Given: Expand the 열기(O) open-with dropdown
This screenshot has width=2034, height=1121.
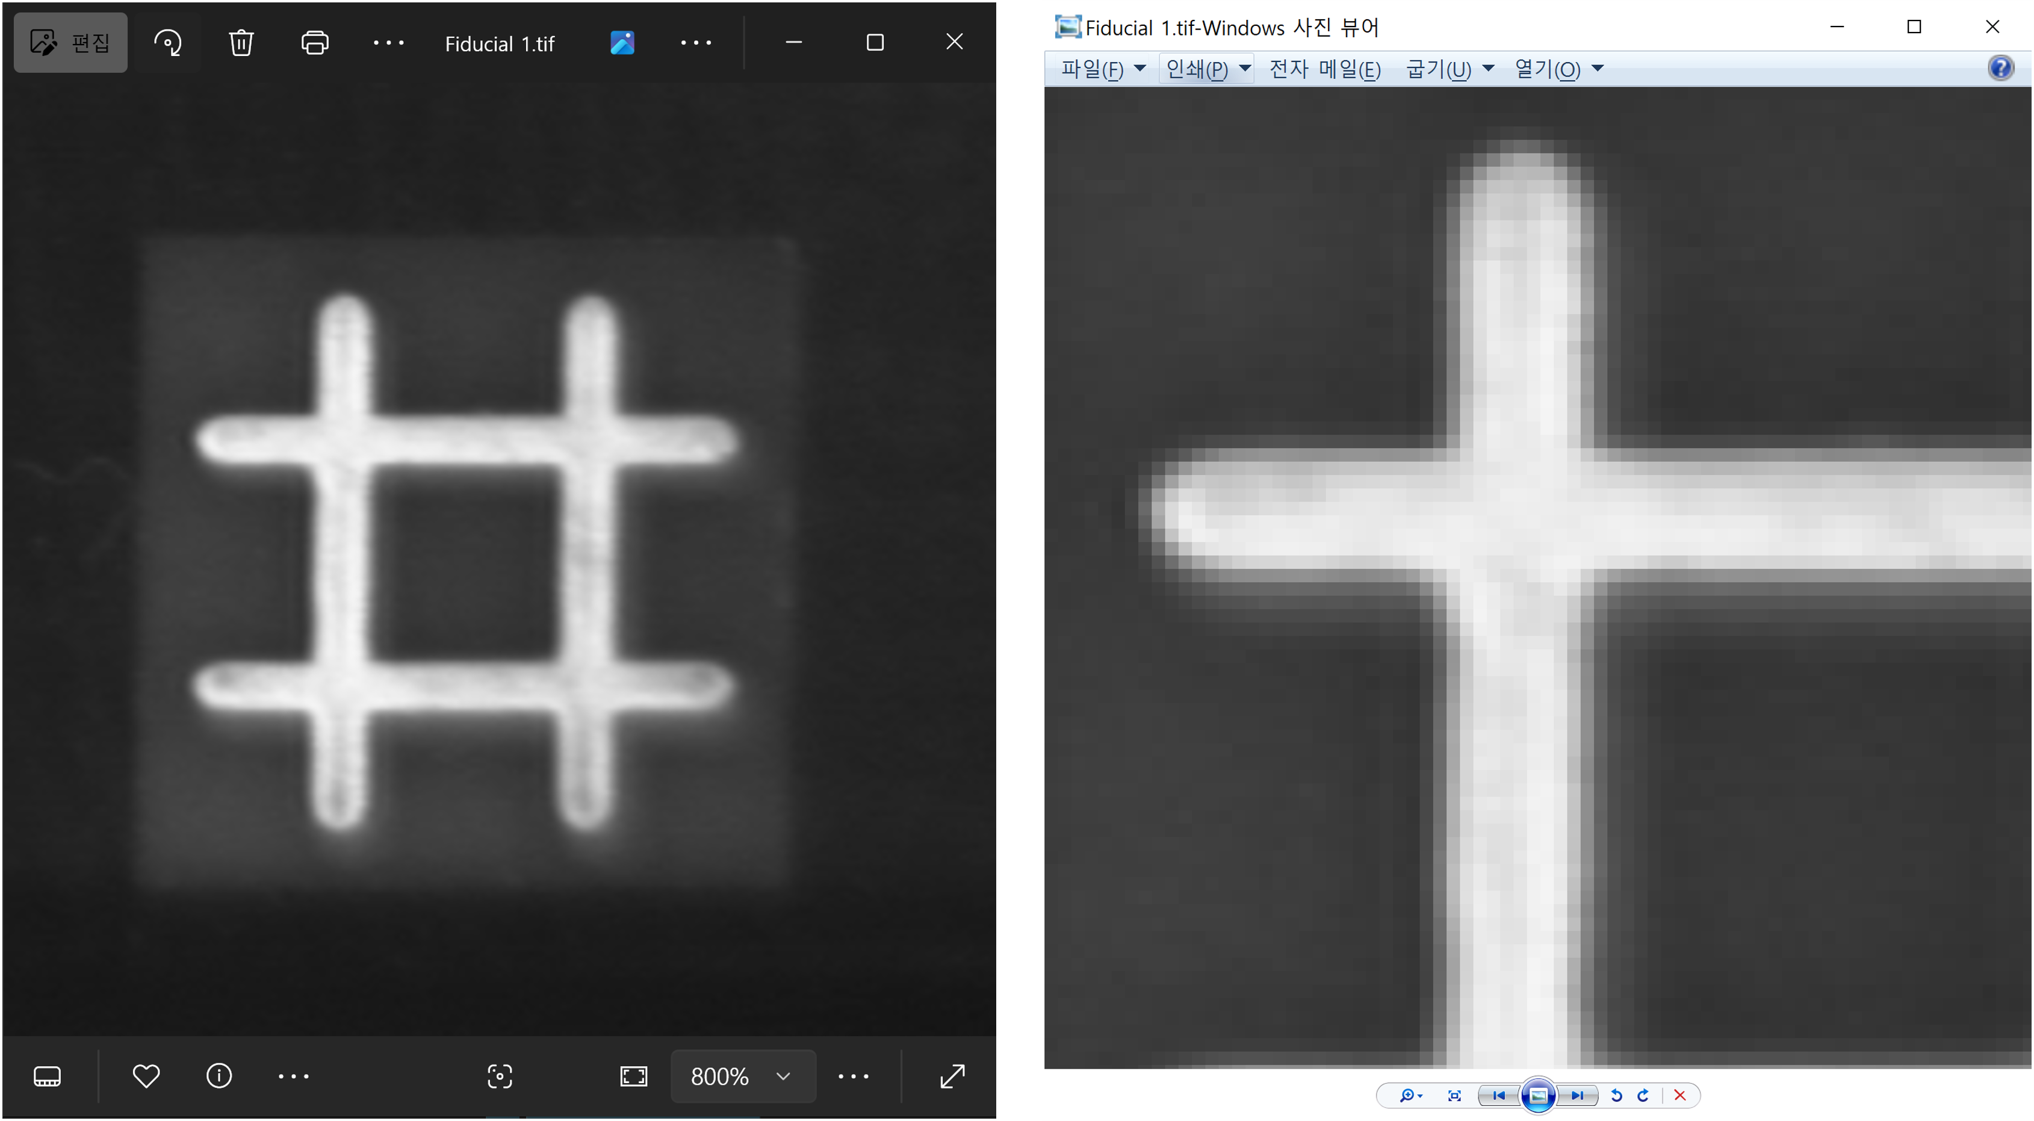Looking at the screenshot, I should (1558, 69).
